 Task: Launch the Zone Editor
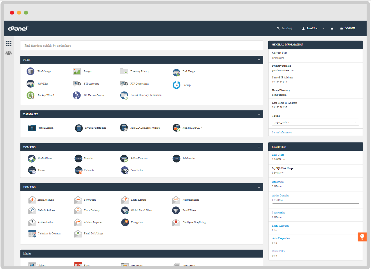(x=136, y=170)
